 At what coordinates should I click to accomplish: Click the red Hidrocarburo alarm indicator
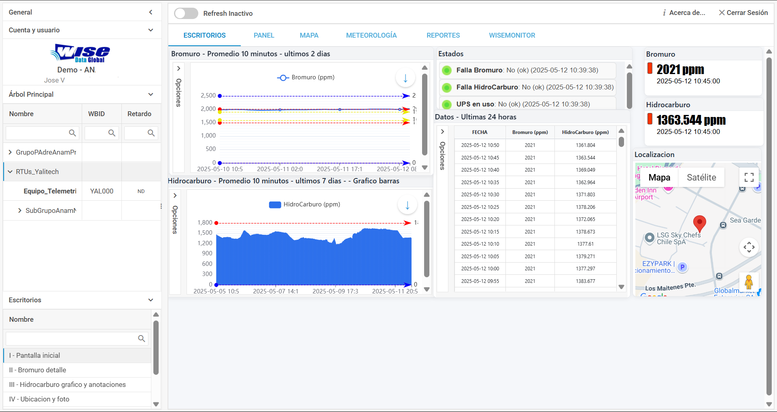(650, 119)
